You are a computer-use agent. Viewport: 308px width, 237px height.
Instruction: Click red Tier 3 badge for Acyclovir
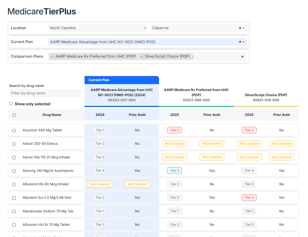click(x=249, y=130)
